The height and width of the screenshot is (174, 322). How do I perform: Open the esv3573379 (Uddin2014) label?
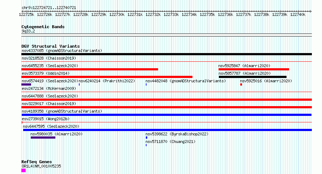click(x=46, y=73)
